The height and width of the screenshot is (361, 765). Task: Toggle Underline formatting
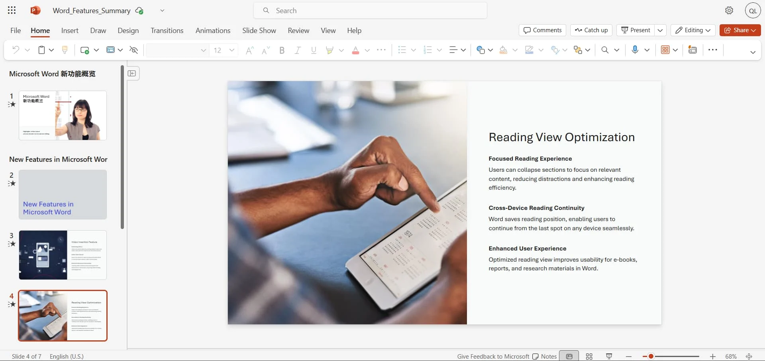coord(314,50)
